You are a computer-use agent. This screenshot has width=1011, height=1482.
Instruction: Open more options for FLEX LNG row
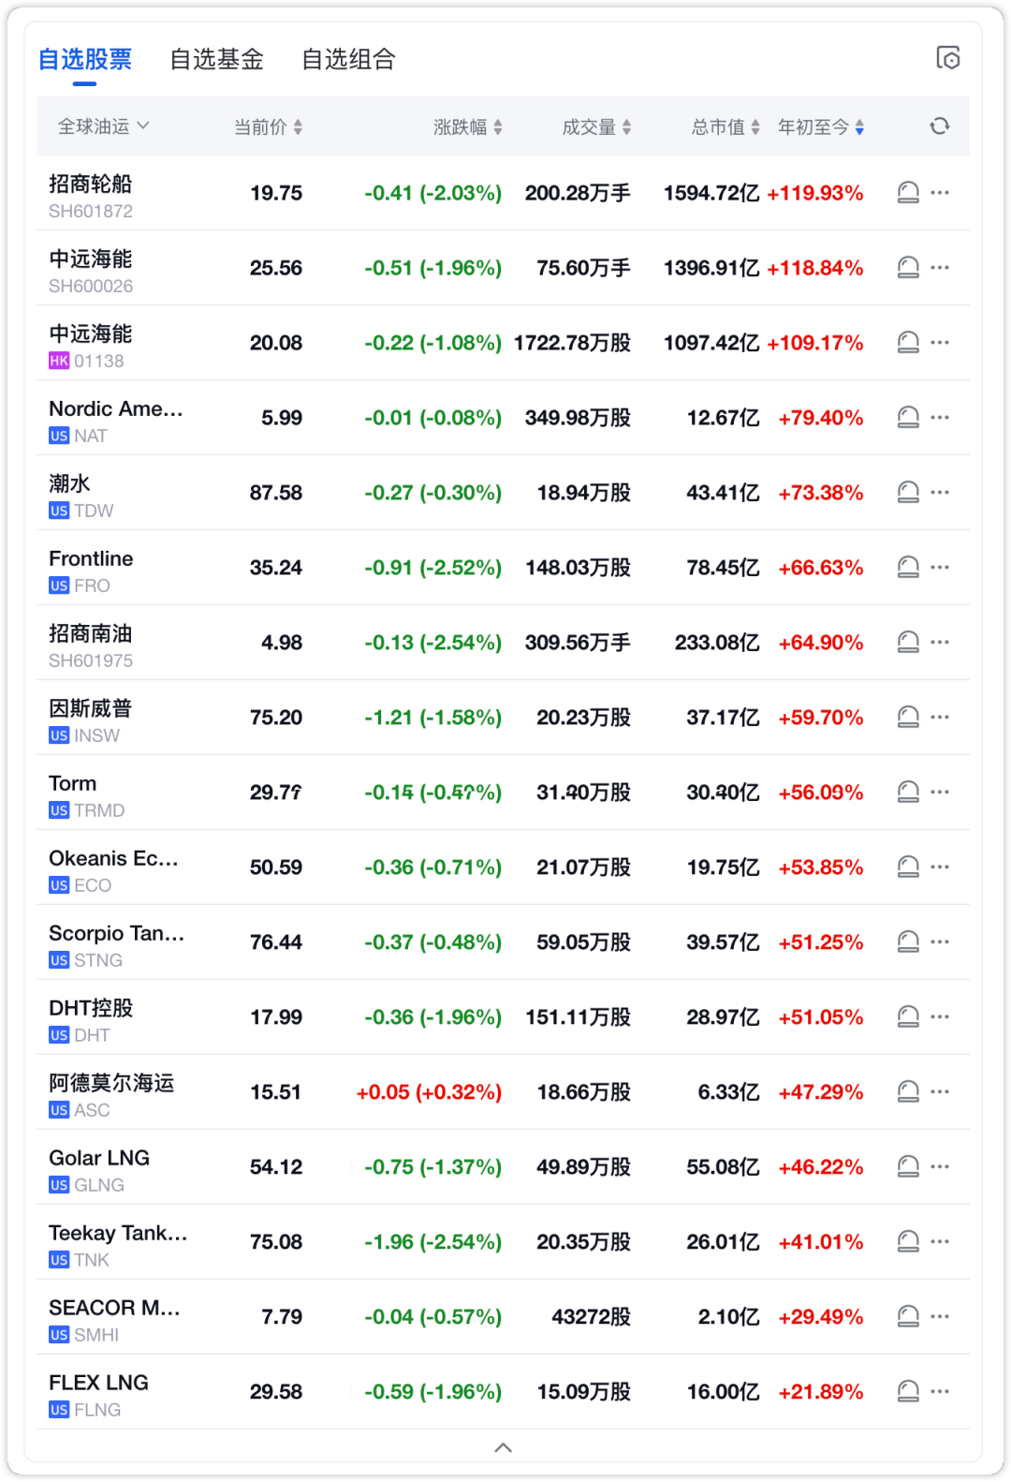(941, 1392)
